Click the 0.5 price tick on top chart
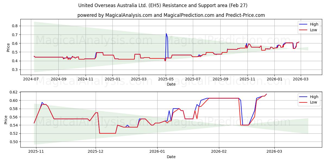 pos(15,52)
